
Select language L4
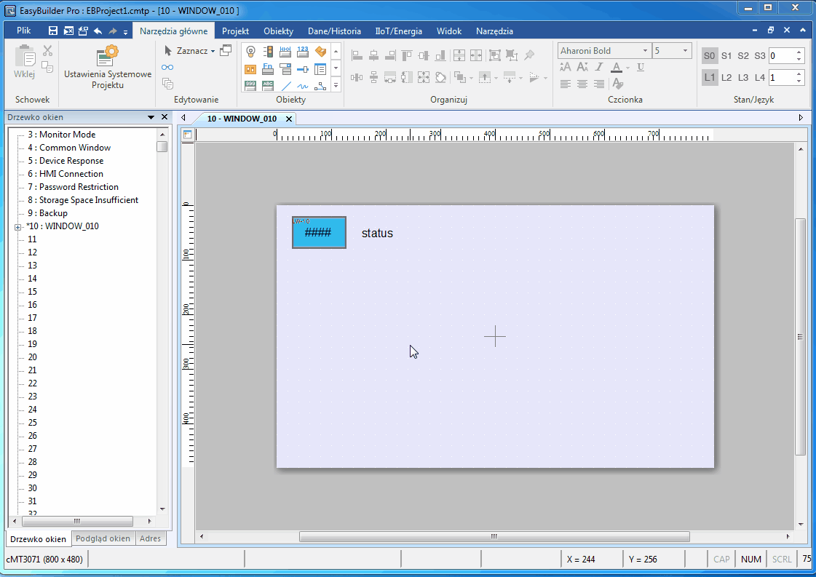[760, 78]
